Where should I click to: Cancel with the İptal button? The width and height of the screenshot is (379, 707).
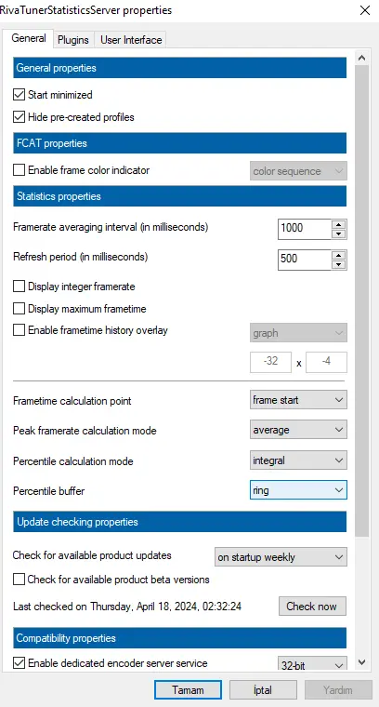263,690
